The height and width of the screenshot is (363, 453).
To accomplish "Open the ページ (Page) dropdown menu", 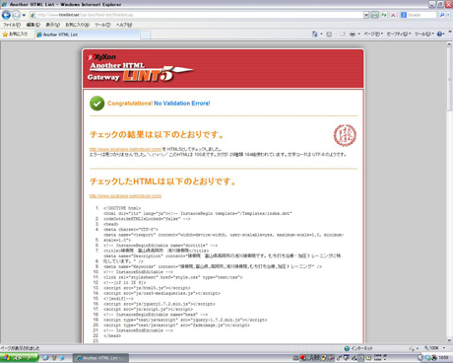I will tap(373, 34).
